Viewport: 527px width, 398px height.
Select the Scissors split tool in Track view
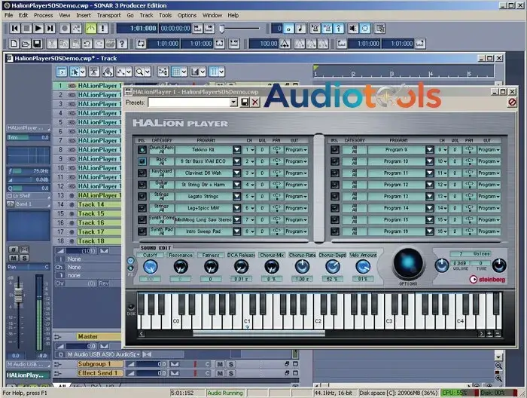coord(94,72)
